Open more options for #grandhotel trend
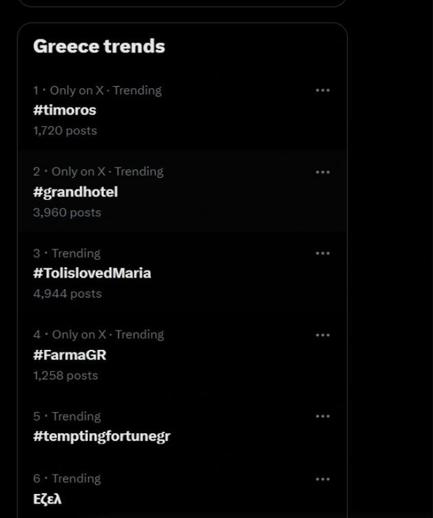 (322, 172)
